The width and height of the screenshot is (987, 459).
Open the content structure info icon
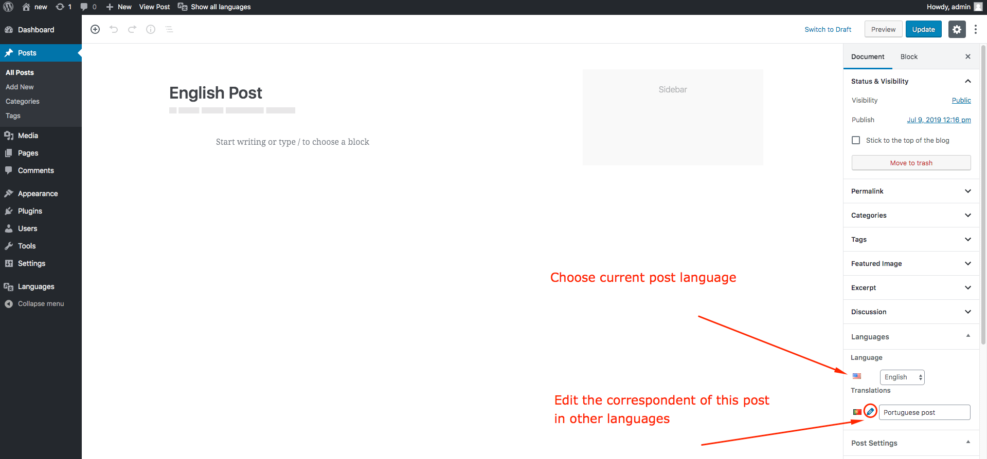pyautogui.click(x=151, y=29)
